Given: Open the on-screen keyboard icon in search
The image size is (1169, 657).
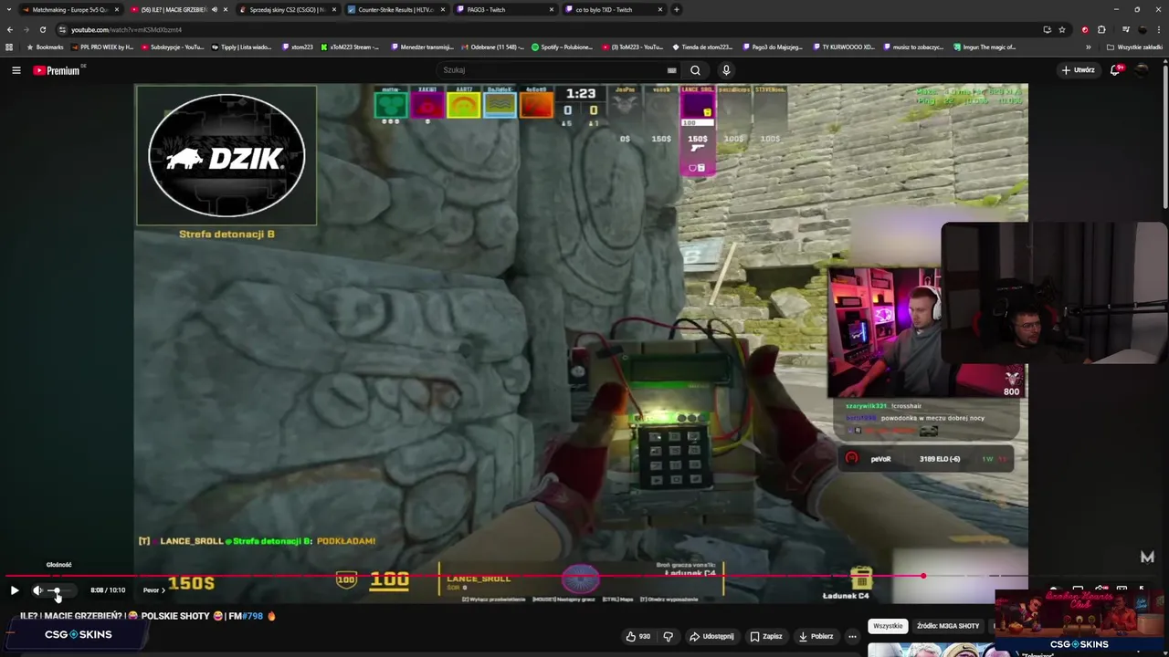Looking at the screenshot, I should coord(671,70).
